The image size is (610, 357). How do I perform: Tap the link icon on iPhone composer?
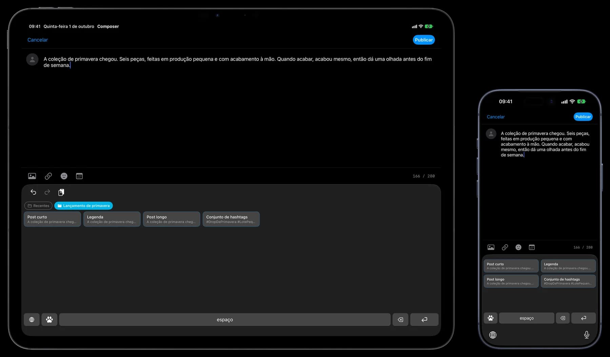(x=505, y=247)
